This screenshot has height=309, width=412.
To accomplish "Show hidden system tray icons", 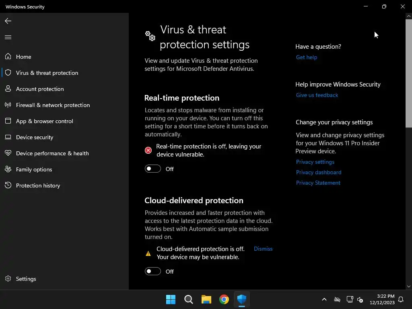I will 324,299.
